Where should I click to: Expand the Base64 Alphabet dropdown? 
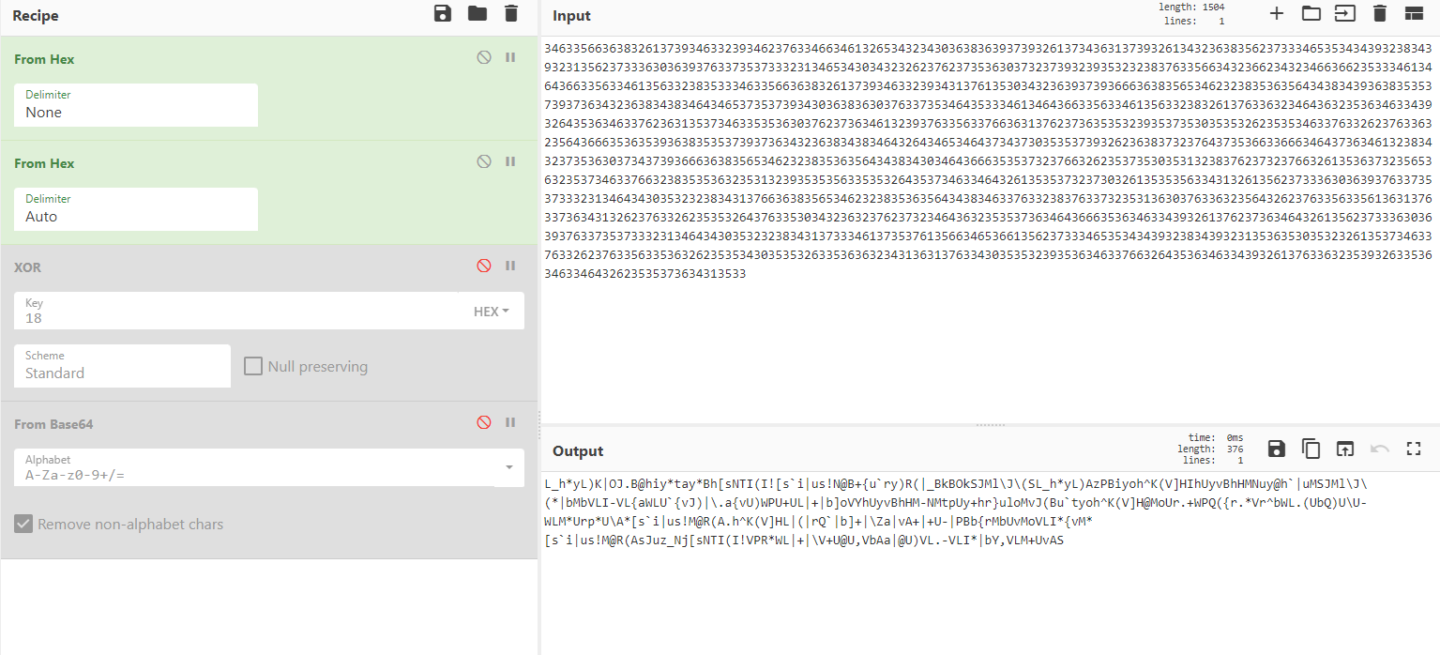click(508, 467)
